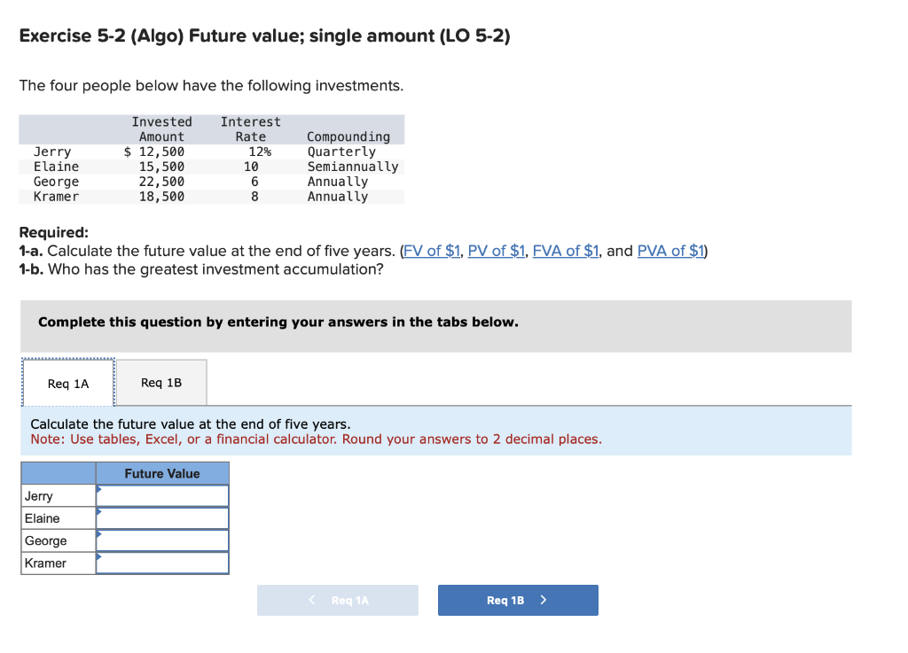Switch to the Req 1B tab

(162, 382)
